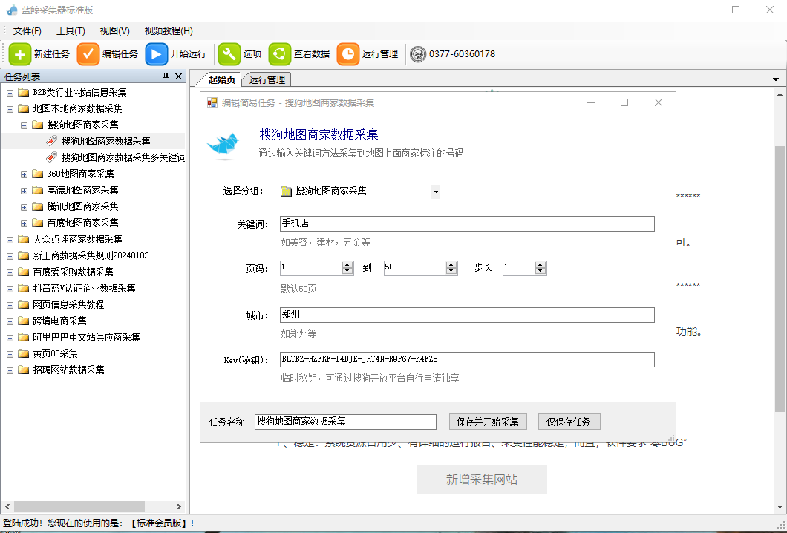
Task: Click the right arrow of 任务列表 scrollbar
Action: pyautogui.click(x=179, y=506)
